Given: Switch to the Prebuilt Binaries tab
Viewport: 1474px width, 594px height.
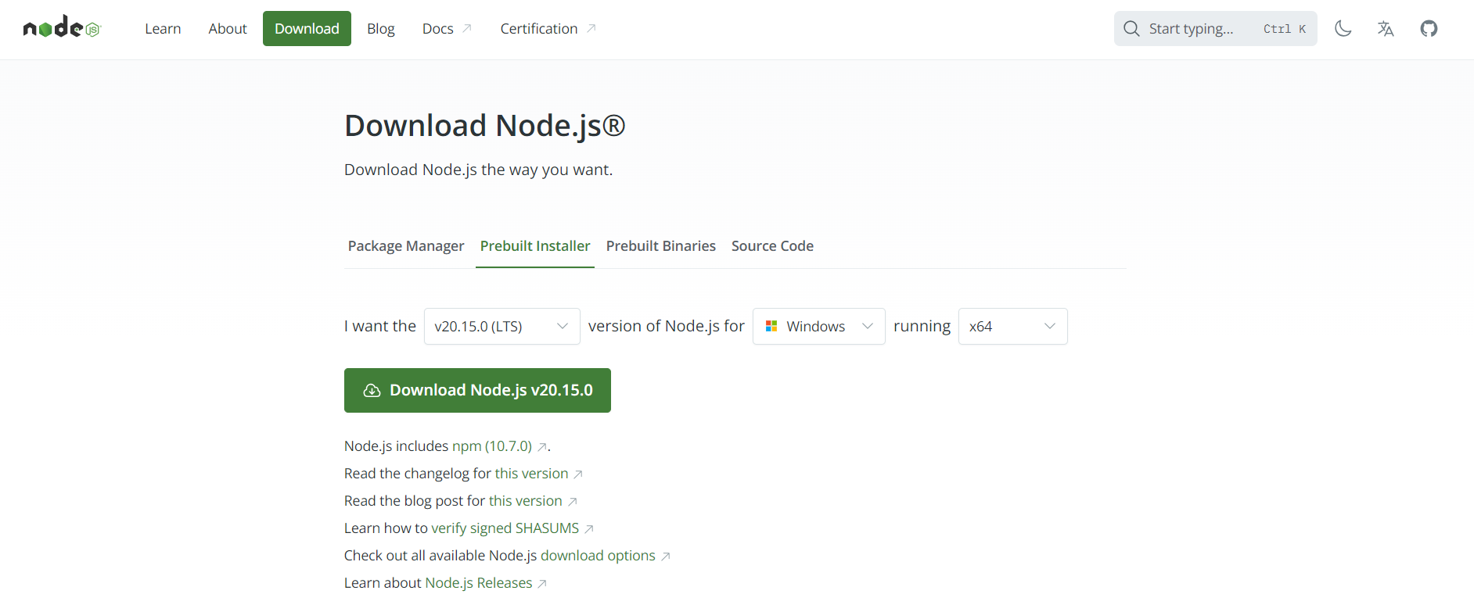Looking at the screenshot, I should pos(661,245).
